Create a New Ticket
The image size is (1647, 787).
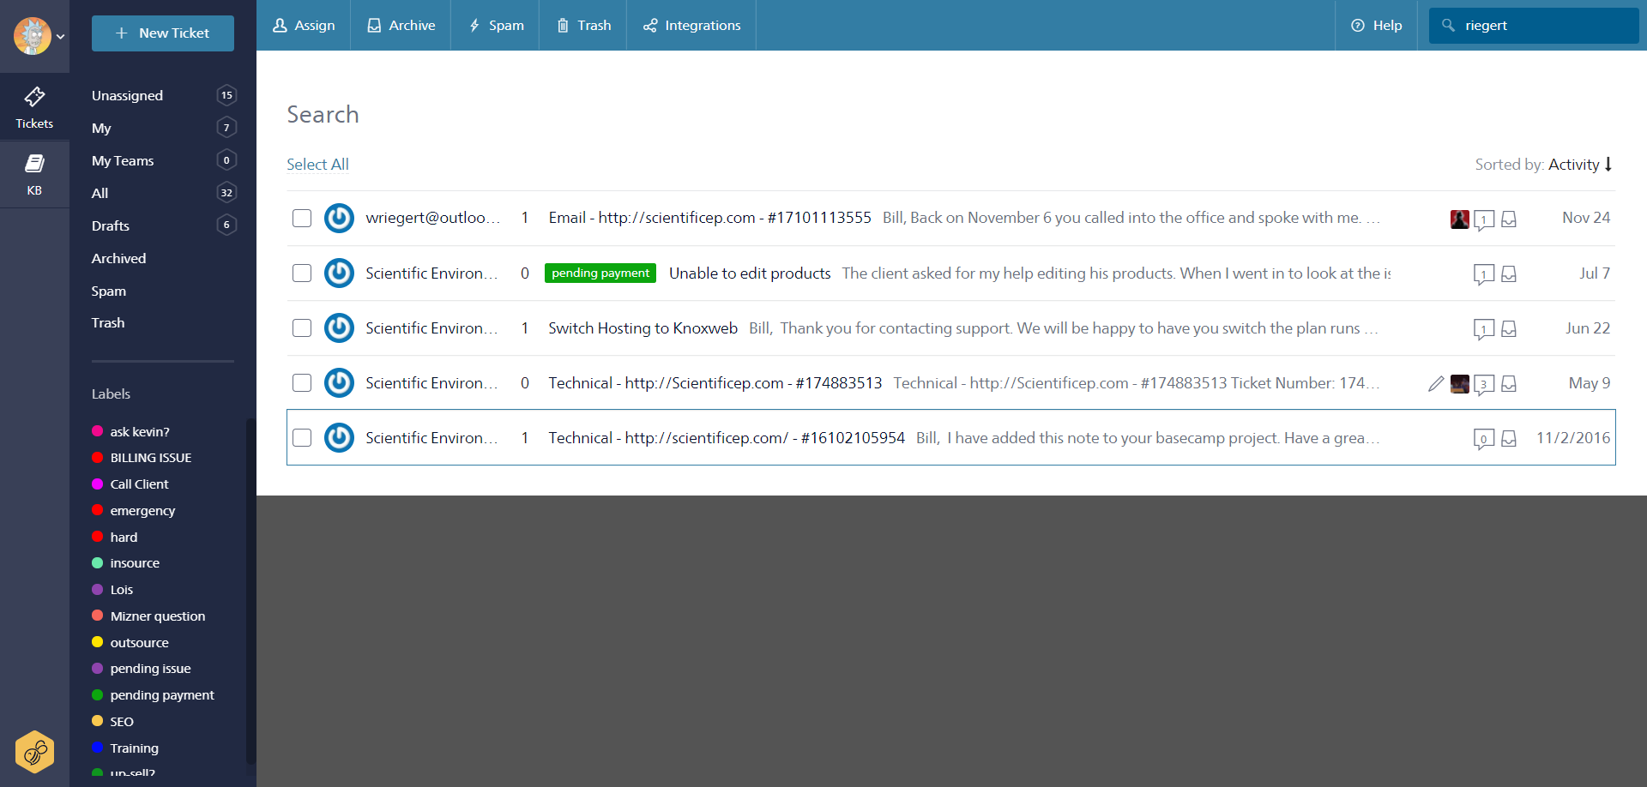pyautogui.click(x=163, y=33)
